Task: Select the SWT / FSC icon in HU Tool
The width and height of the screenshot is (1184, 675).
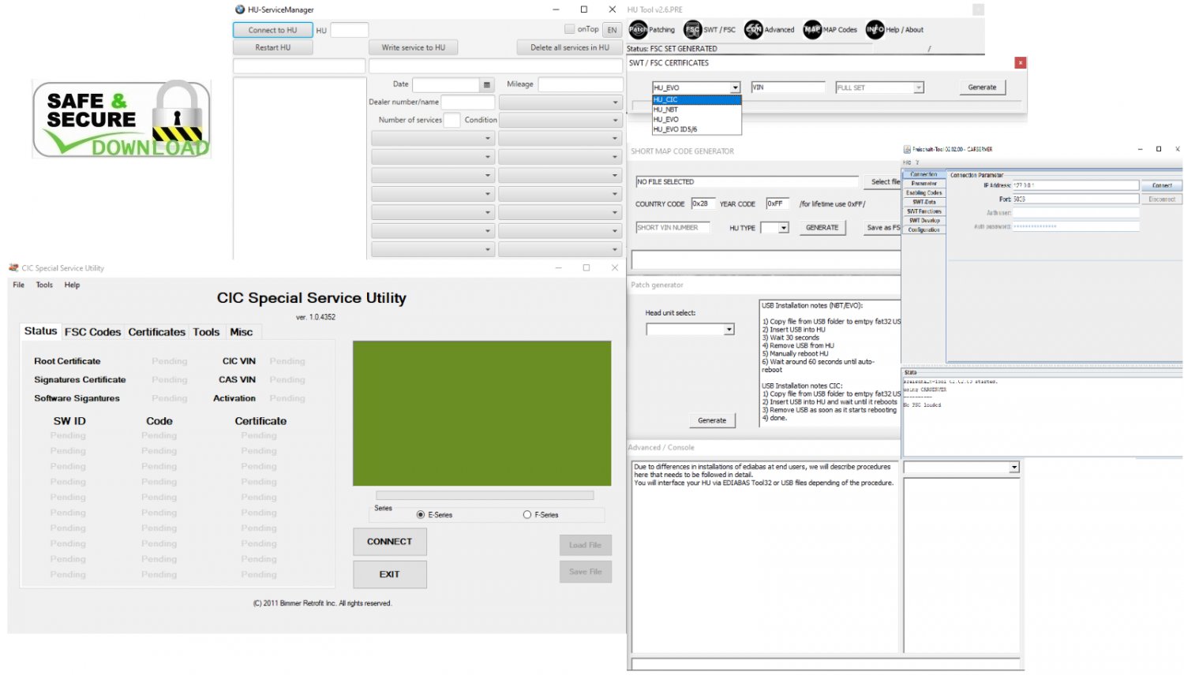Action: [x=692, y=29]
